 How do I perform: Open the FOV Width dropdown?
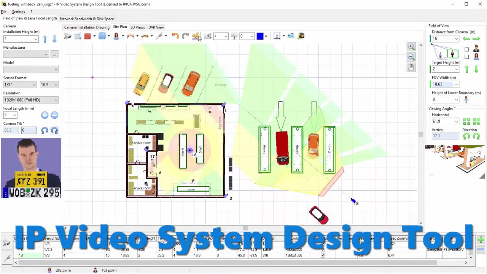456,84
